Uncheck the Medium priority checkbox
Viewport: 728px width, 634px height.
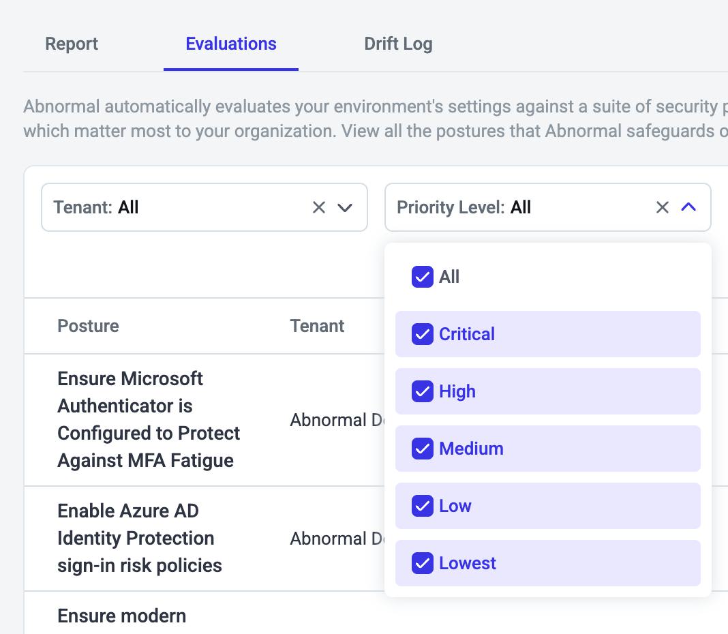423,449
